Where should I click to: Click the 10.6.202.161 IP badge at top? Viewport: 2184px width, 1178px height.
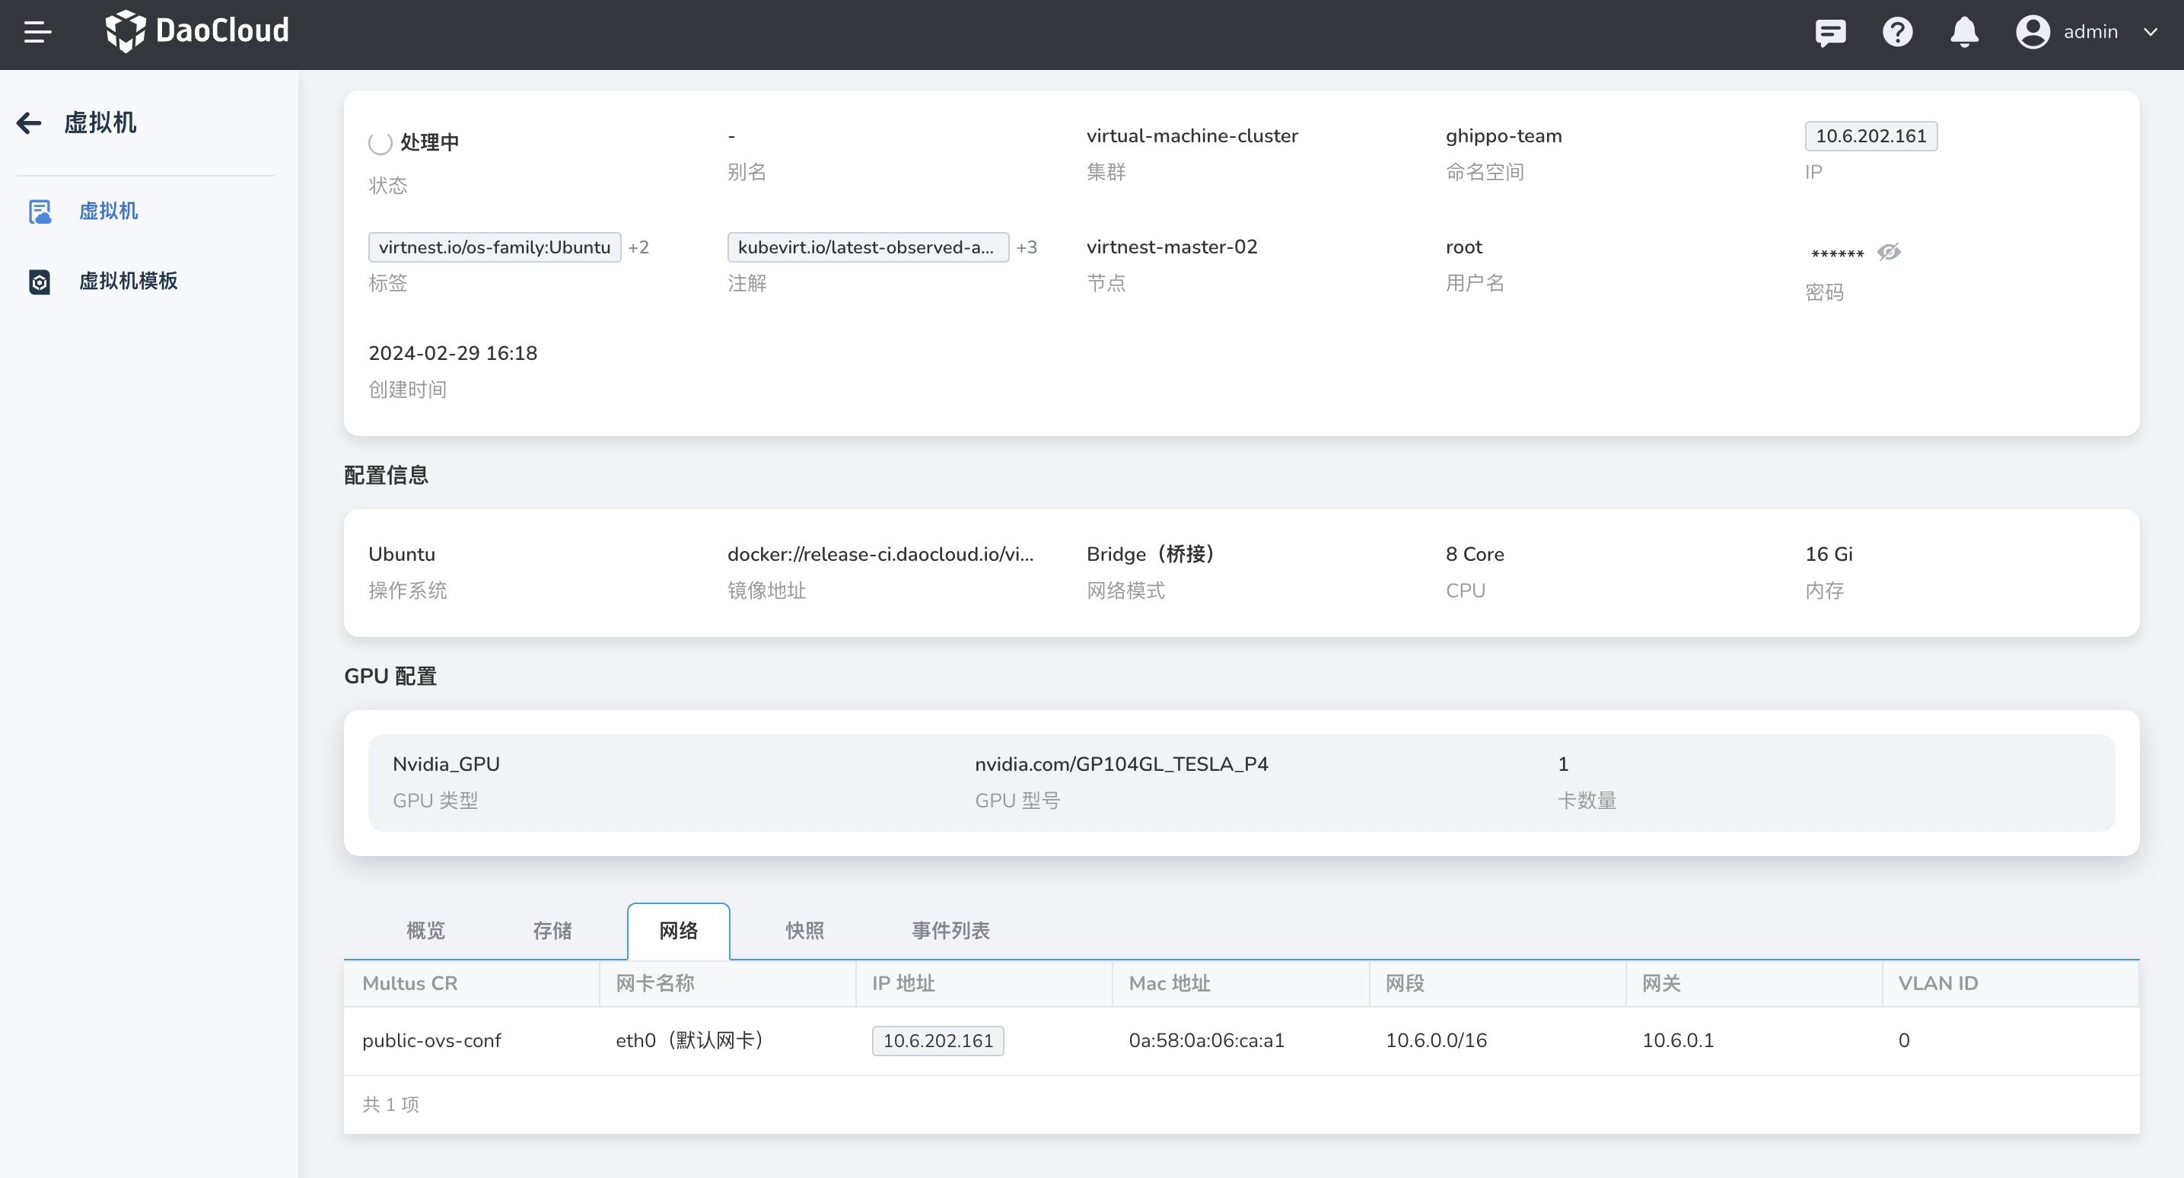pyautogui.click(x=1870, y=135)
